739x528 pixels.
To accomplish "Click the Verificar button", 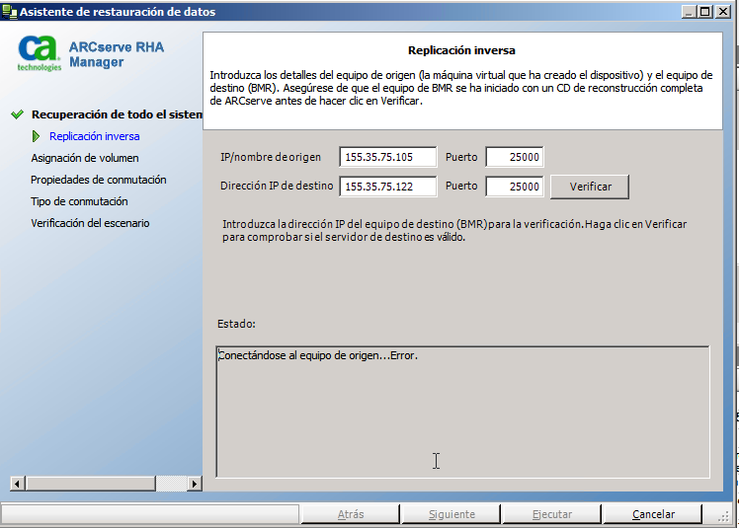I will click(x=590, y=187).
